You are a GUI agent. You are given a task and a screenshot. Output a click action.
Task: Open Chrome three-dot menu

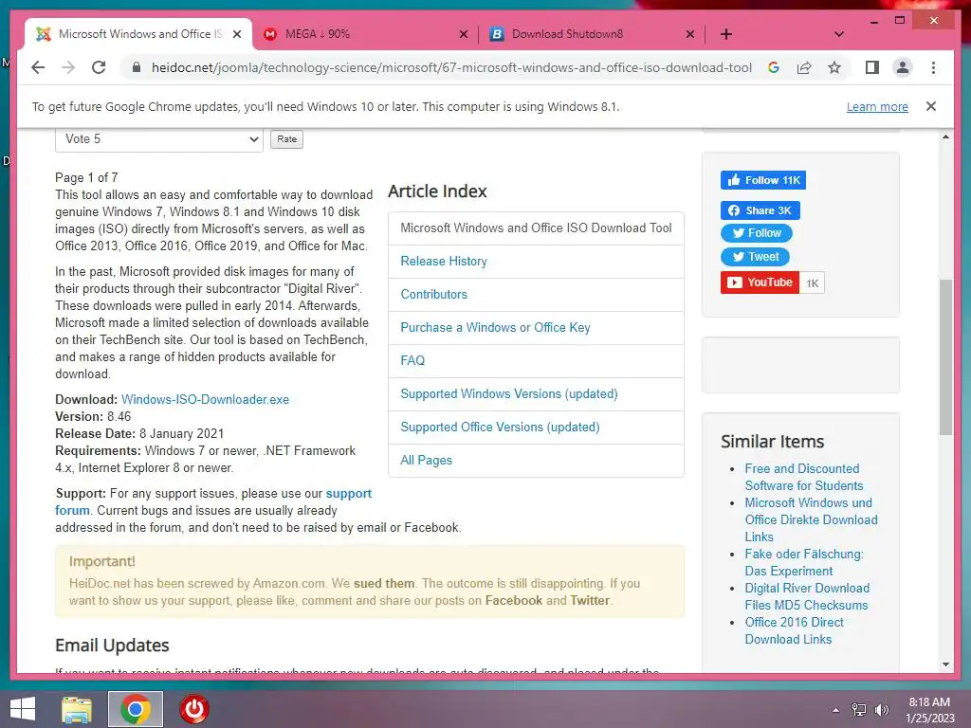click(x=933, y=67)
